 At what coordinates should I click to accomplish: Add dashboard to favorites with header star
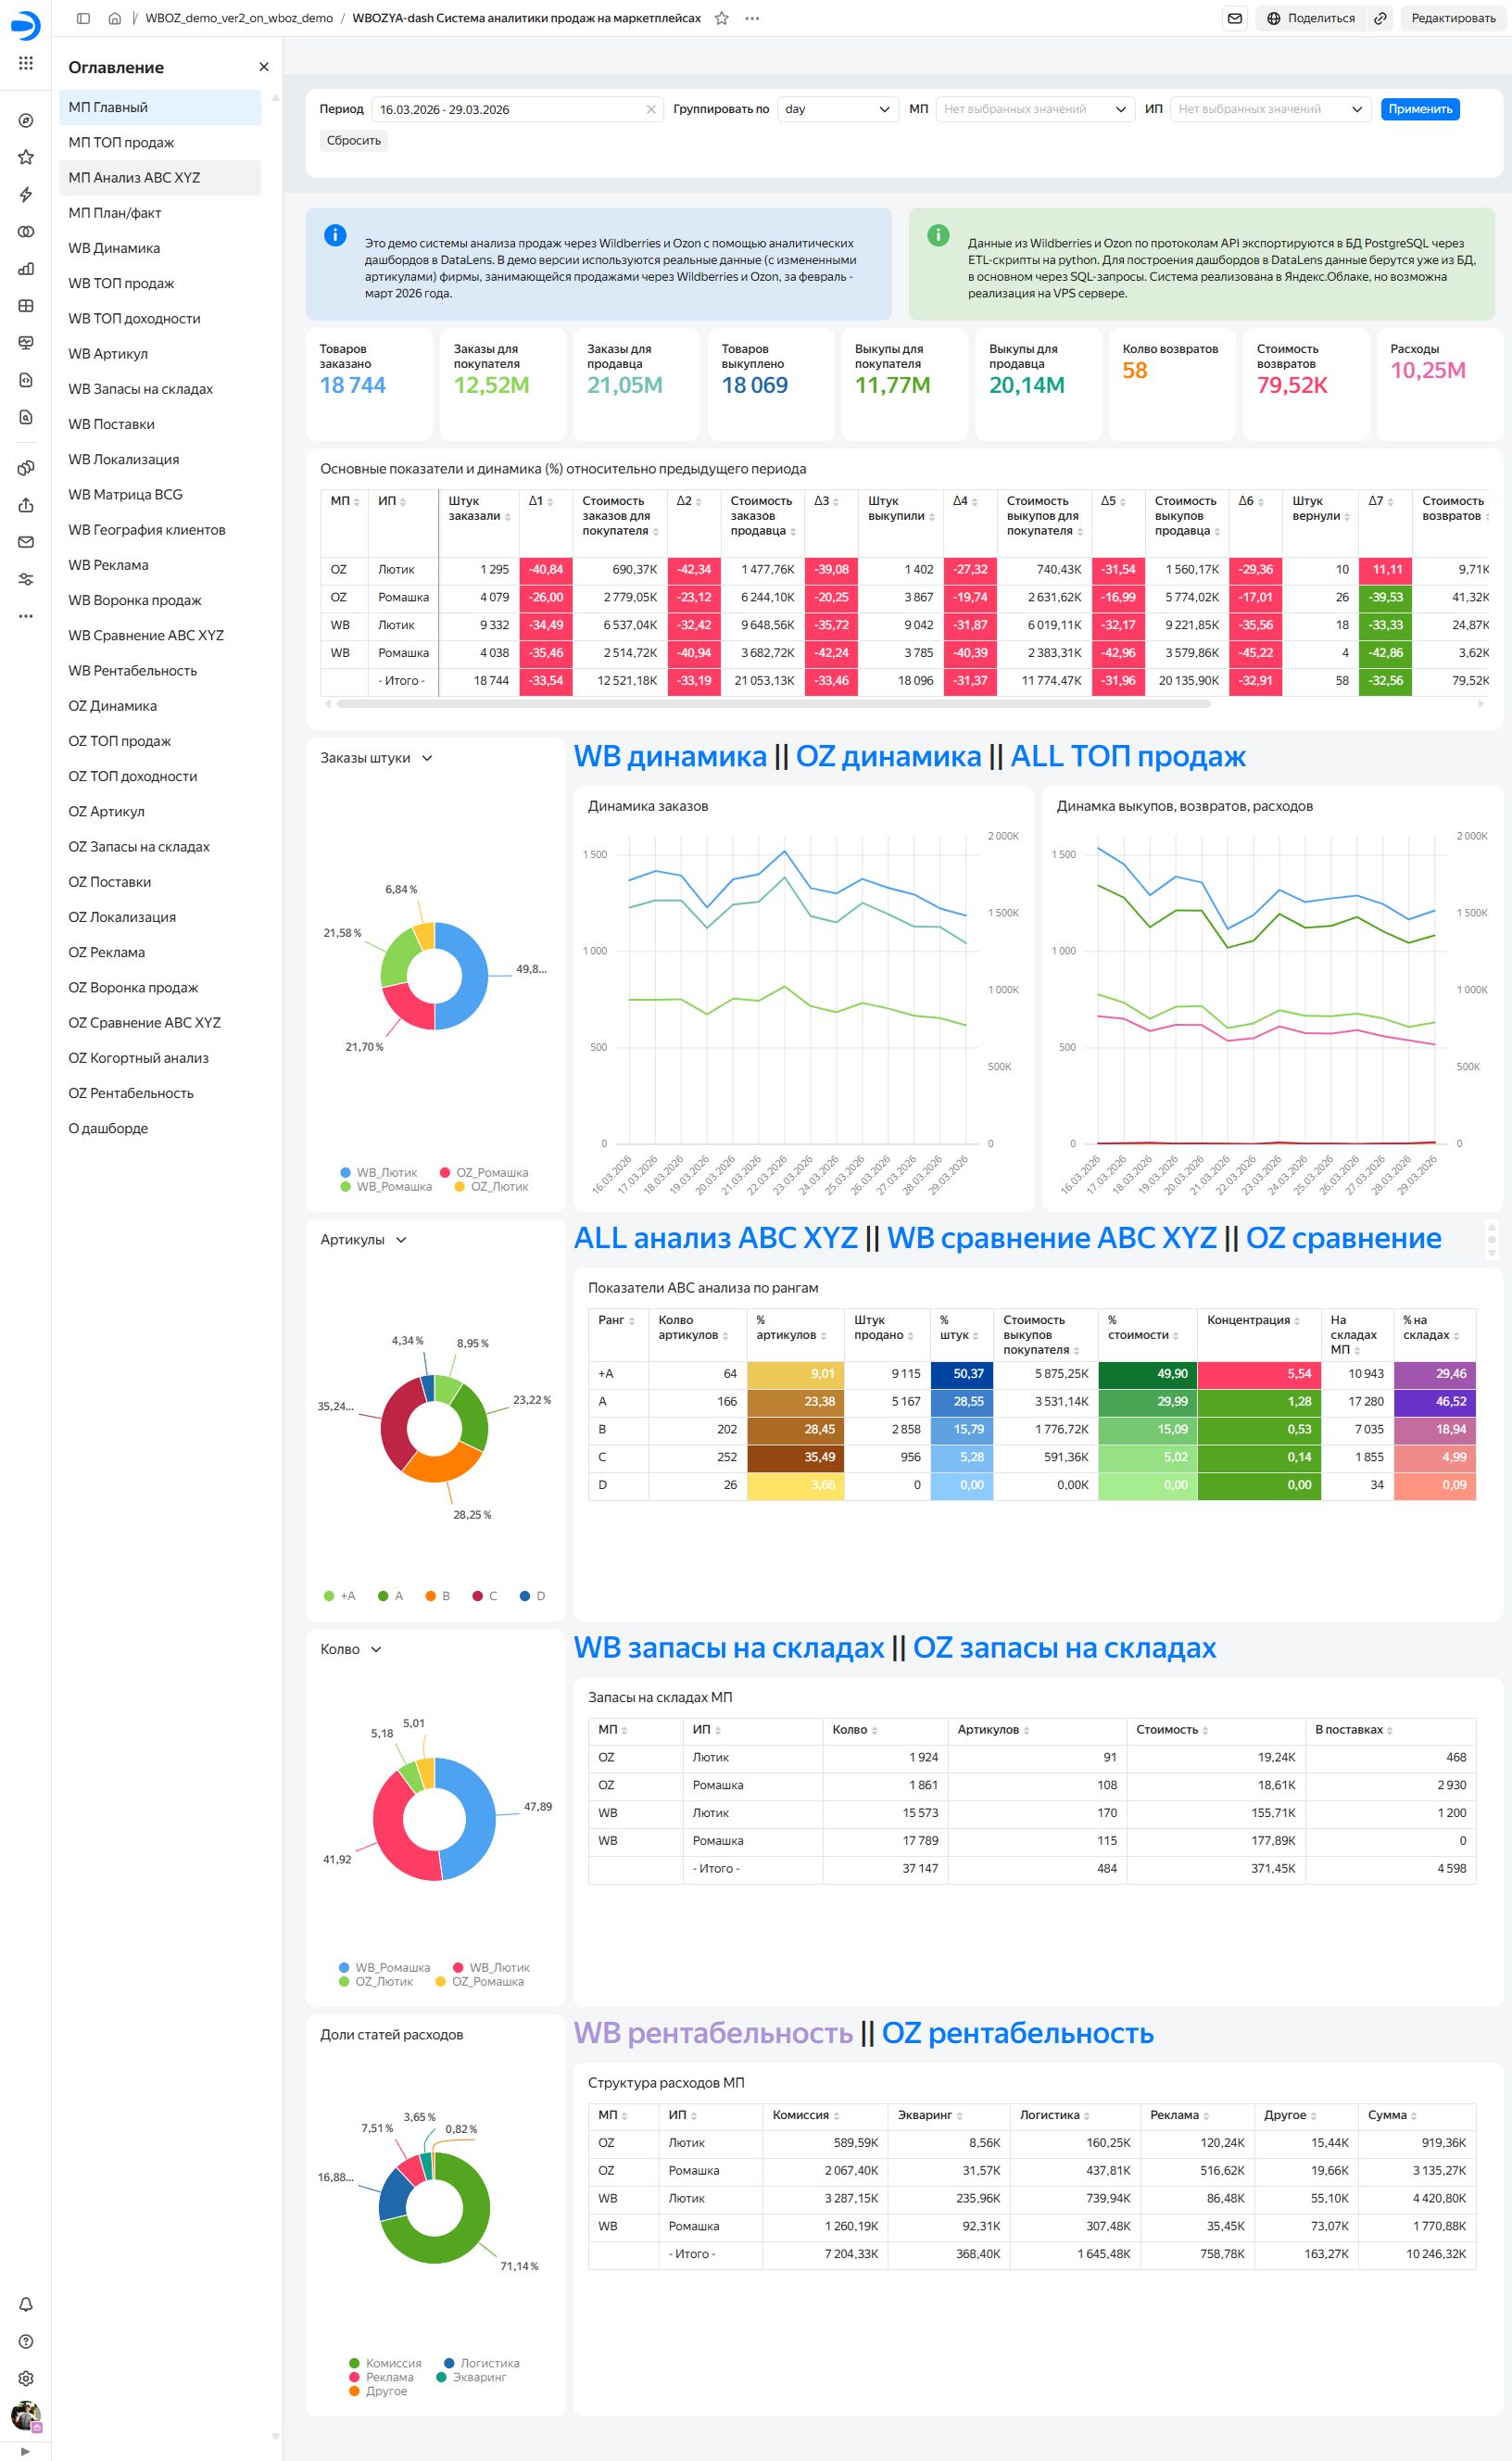(x=721, y=18)
